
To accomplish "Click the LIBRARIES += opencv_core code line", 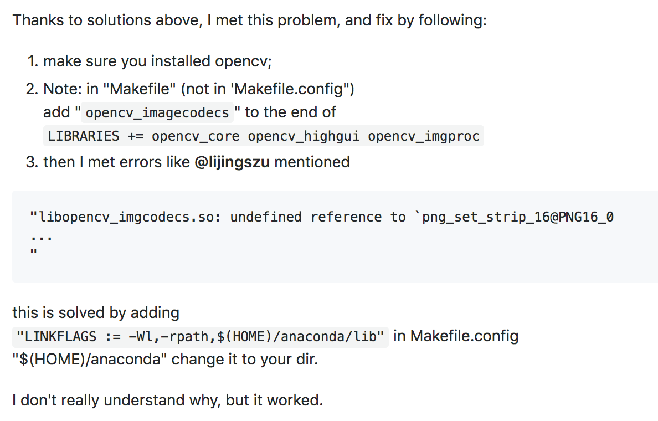I will pyautogui.click(x=264, y=136).
